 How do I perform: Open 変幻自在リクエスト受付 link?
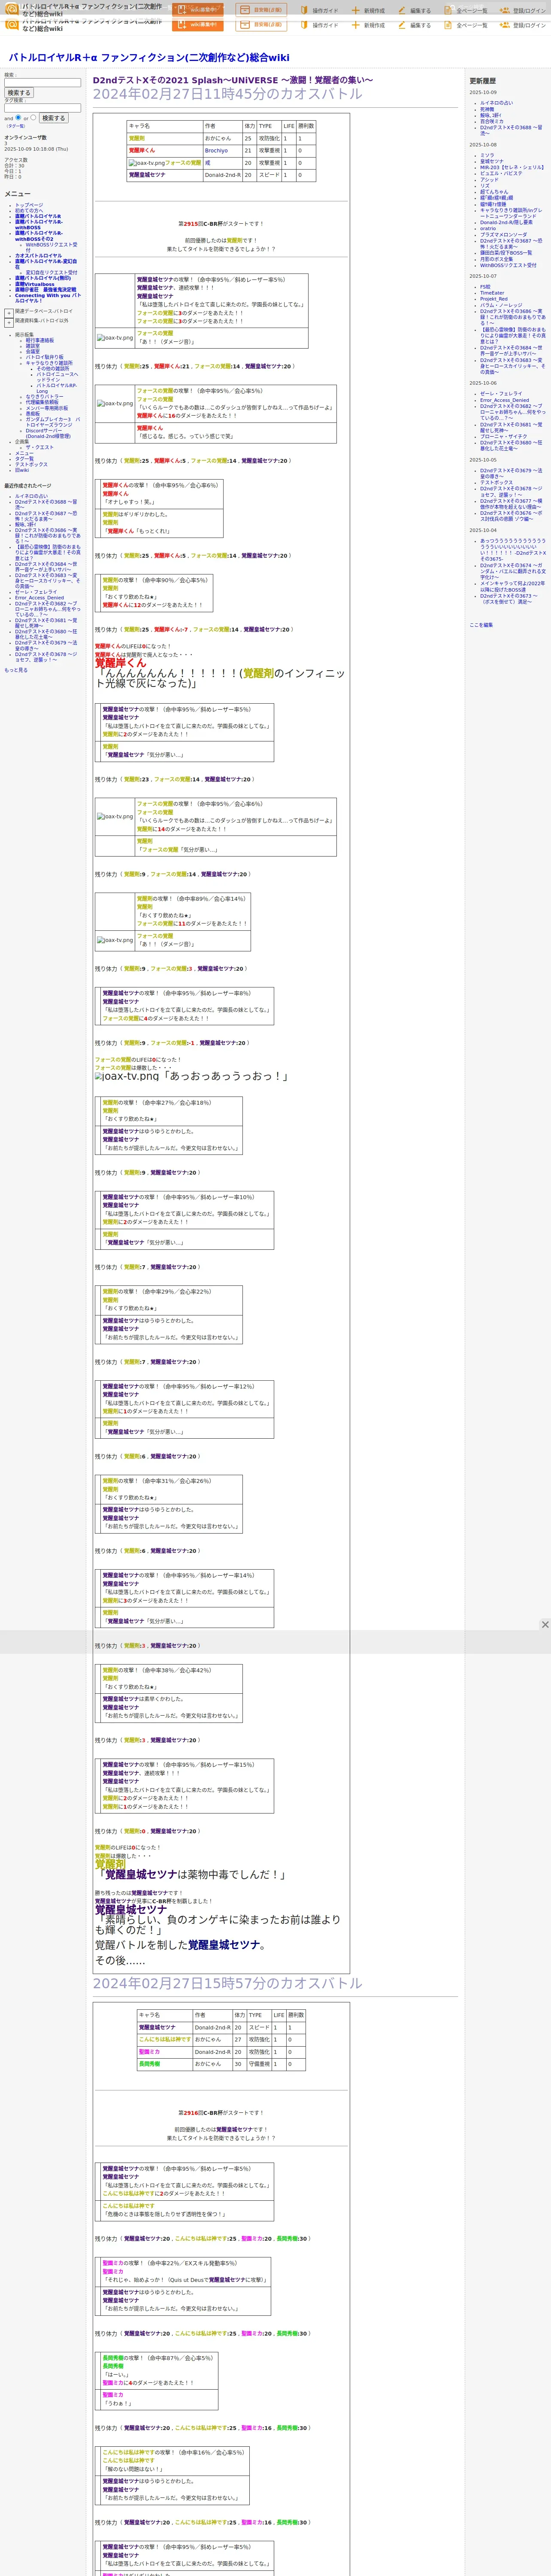point(51,273)
